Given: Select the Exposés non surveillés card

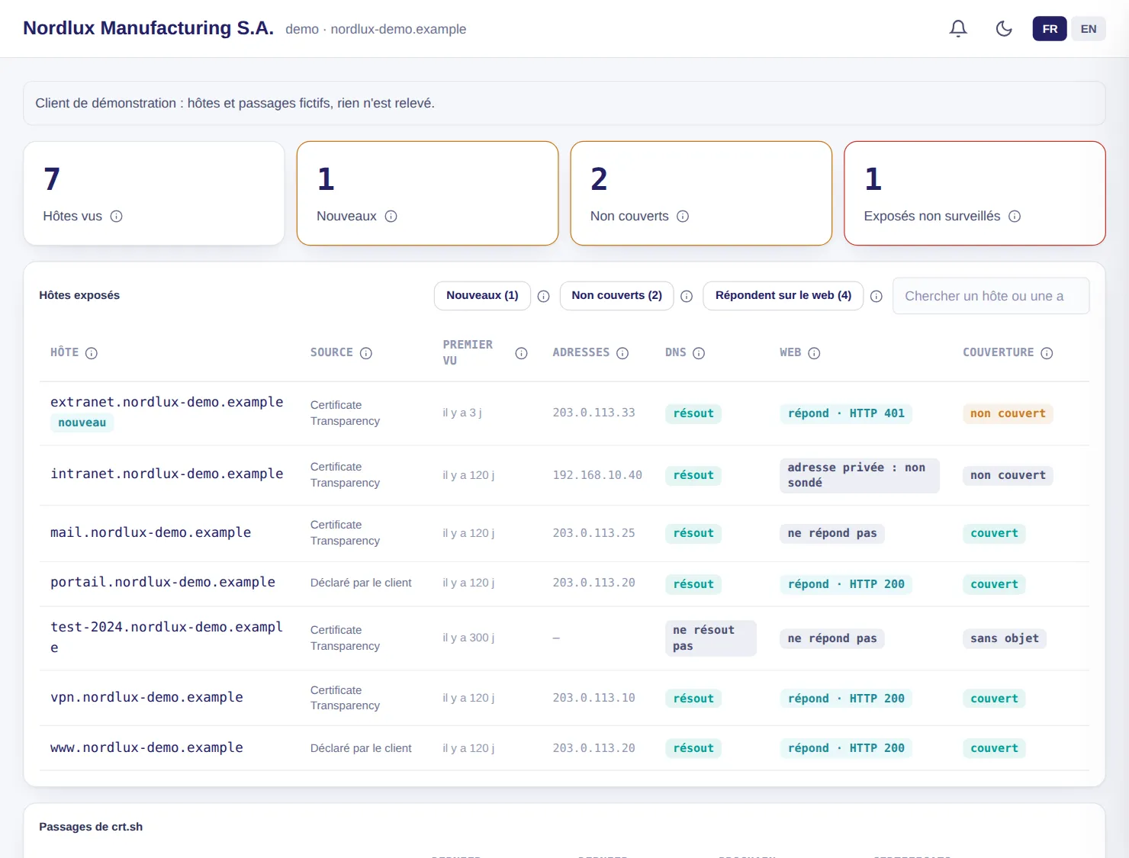Looking at the screenshot, I should click(975, 193).
